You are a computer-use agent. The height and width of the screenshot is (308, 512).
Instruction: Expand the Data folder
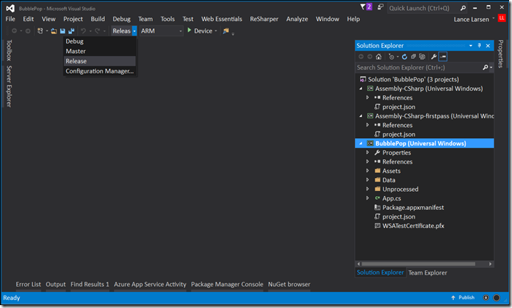coord(368,179)
